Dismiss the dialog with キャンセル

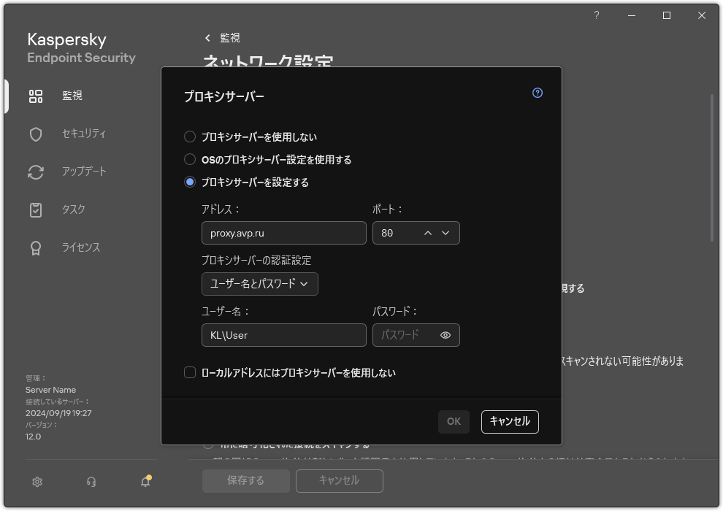coord(509,421)
